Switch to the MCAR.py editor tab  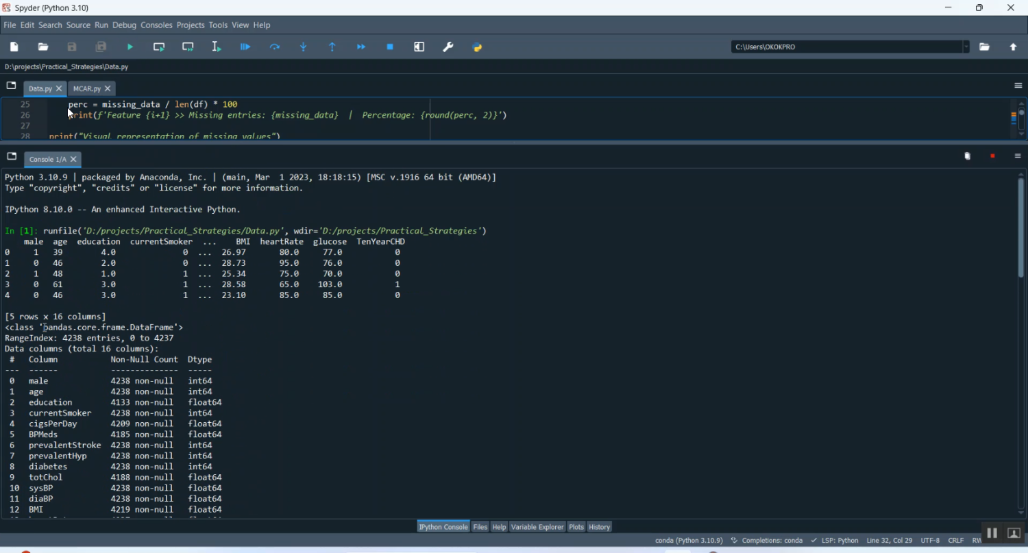[86, 89]
